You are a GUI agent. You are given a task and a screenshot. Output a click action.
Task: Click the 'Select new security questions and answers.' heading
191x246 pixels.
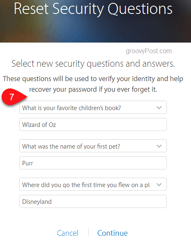pos(93,64)
